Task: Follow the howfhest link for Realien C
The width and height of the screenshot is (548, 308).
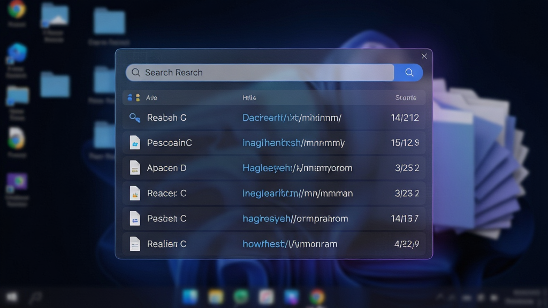Action: [290, 244]
